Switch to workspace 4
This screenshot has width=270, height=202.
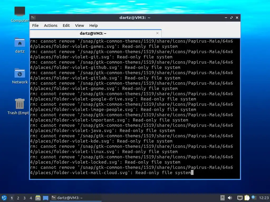pos(31,198)
